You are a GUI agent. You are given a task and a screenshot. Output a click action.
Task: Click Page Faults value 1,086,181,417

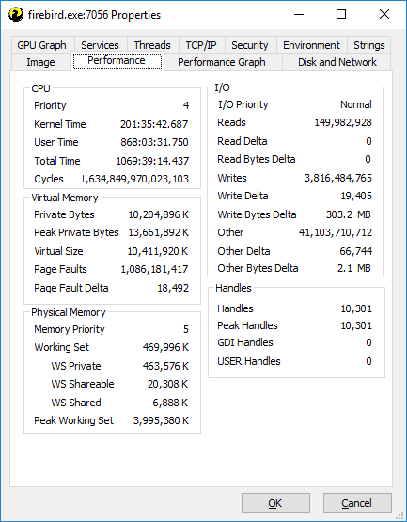click(154, 269)
